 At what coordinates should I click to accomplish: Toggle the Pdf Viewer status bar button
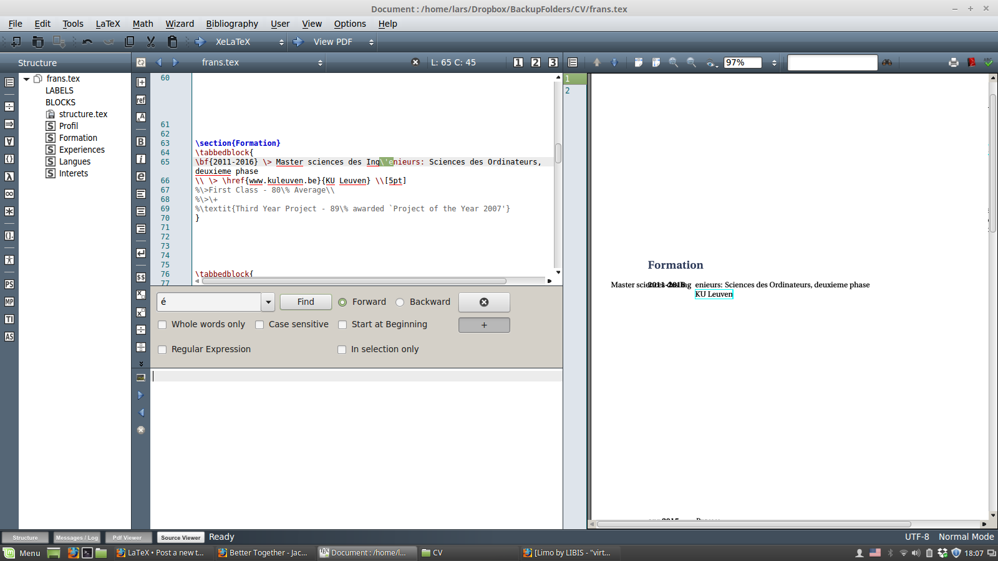point(127,537)
